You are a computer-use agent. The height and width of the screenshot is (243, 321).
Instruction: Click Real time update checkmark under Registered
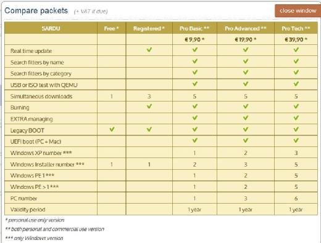pyautogui.click(x=149, y=50)
